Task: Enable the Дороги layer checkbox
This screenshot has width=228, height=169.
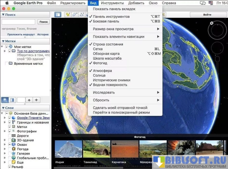Action: [x=10, y=136]
